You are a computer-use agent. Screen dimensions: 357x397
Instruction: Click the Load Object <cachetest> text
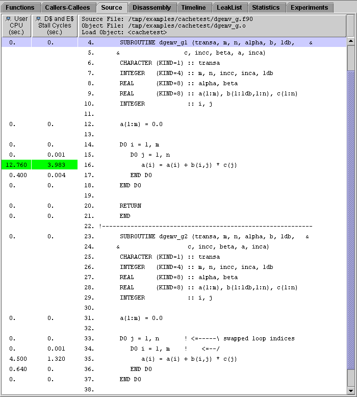124,33
